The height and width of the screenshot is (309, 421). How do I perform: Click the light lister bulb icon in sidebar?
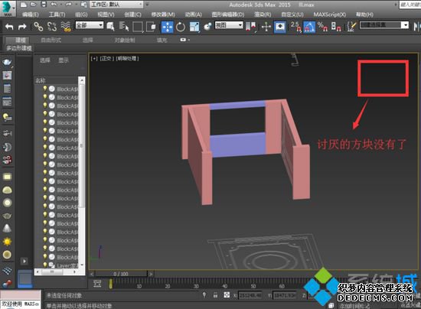click(7, 117)
